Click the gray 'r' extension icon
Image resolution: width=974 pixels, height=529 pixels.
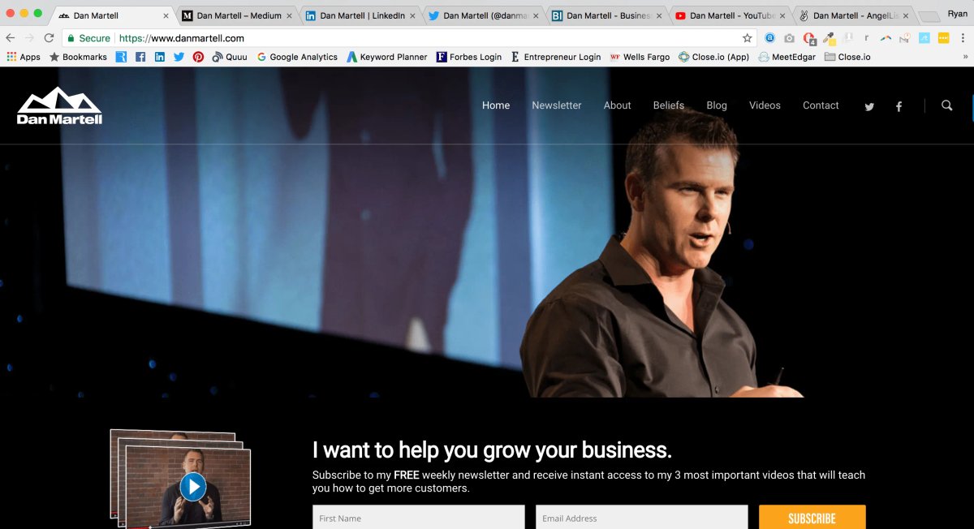[x=867, y=38]
